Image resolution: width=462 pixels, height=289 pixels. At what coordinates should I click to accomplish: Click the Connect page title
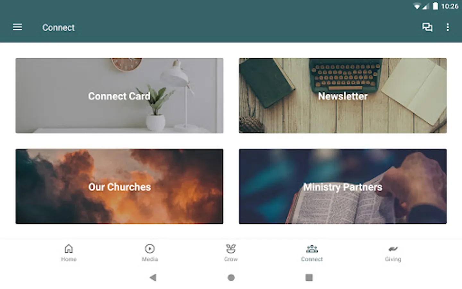(x=58, y=28)
